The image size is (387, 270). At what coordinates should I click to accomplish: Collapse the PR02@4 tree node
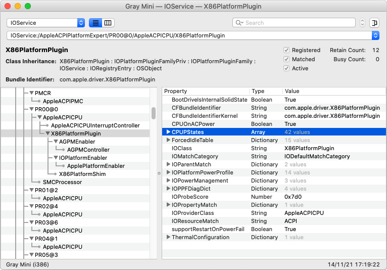click(31, 206)
